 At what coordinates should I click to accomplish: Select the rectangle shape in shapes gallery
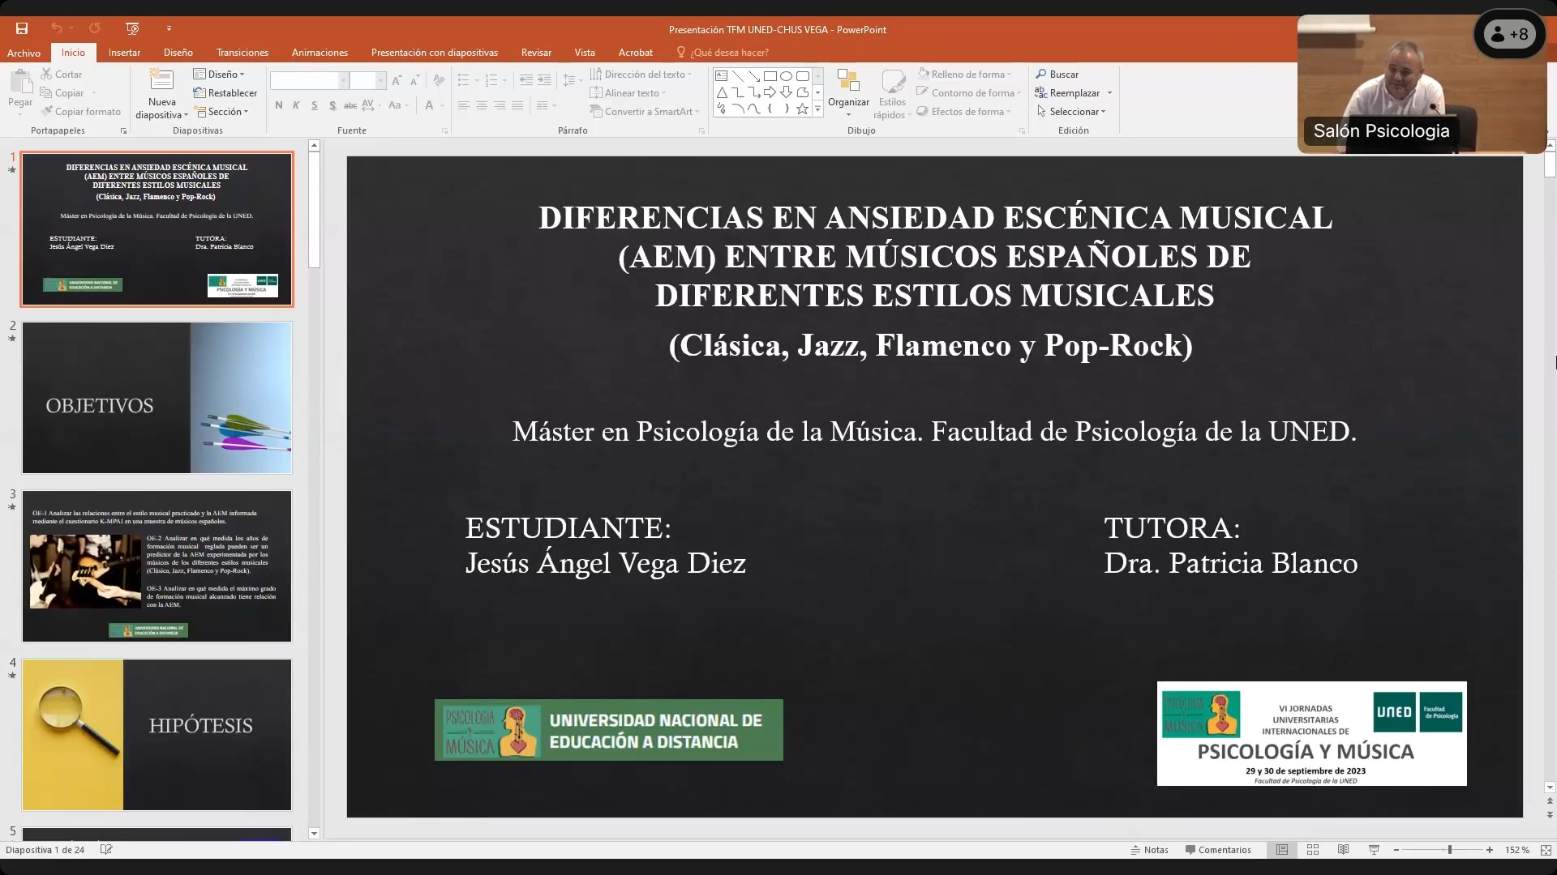click(x=770, y=76)
